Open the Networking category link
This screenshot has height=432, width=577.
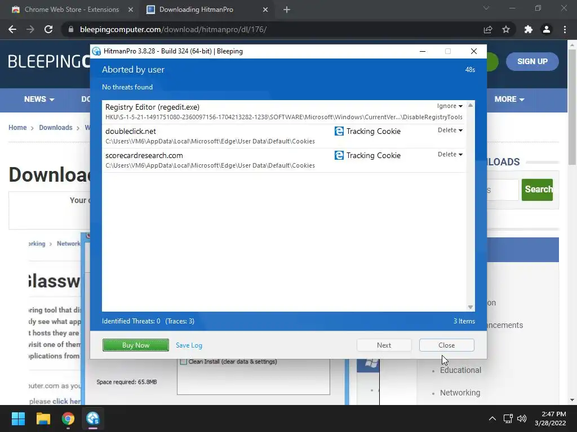point(460,393)
